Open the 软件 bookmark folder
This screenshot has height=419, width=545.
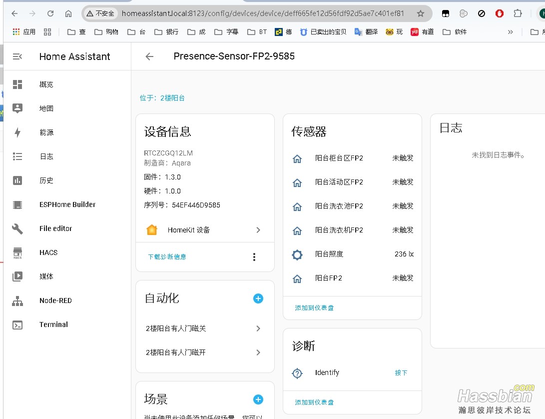(x=455, y=32)
